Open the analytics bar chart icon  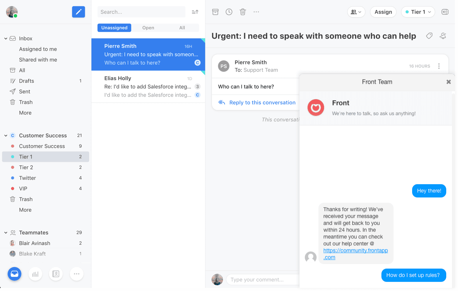pos(35,274)
